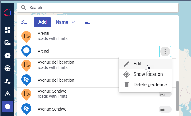Image resolution: width=191 pixels, height=116 pixels.
Task: Click the user shield icon in sidebar
Action: 8,81
